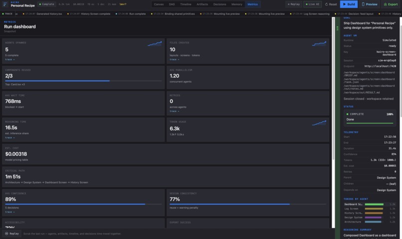Click the 1m 51s critical path value
402x239 pixels.
pyautogui.click(x=13, y=177)
